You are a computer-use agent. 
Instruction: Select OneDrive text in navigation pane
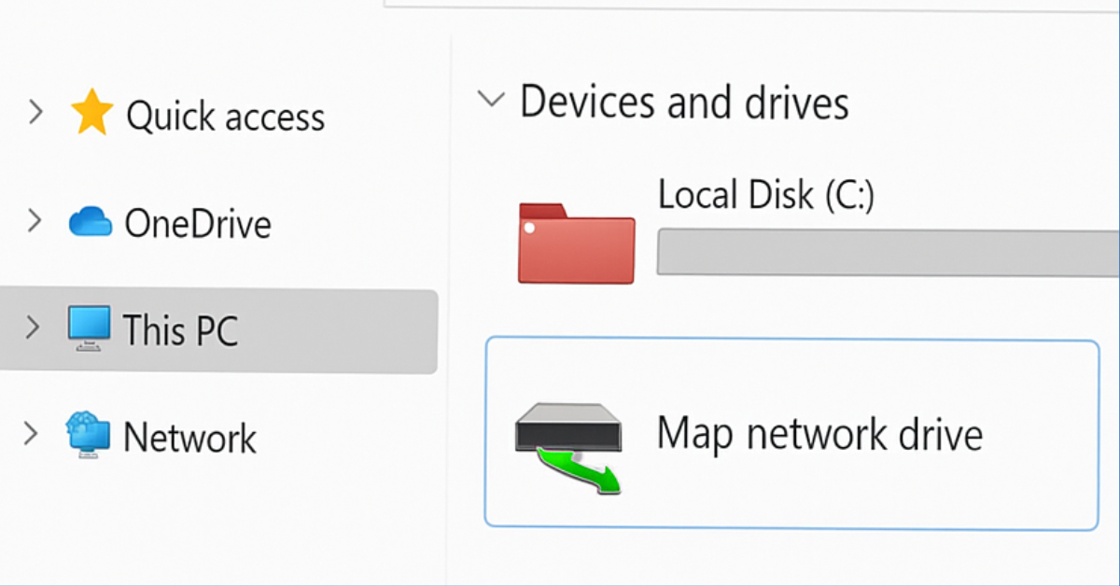pyautogui.click(x=198, y=224)
